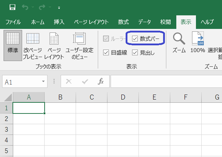Switch to 改ページ プレビュー view

[x=33, y=46]
